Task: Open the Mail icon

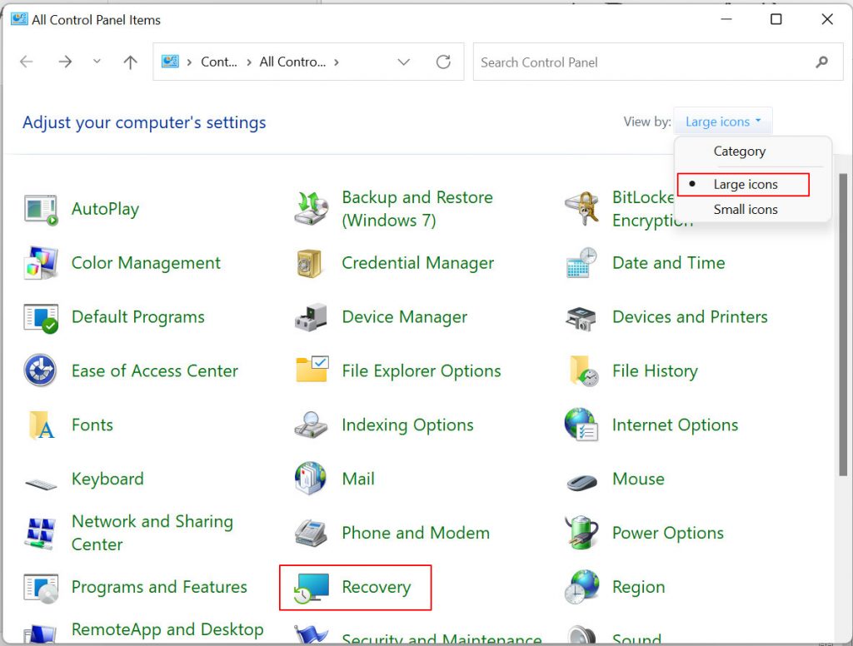Action: (311, 479)
